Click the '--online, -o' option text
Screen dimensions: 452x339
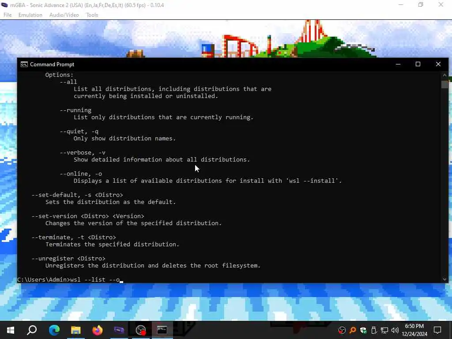(81, 174)
